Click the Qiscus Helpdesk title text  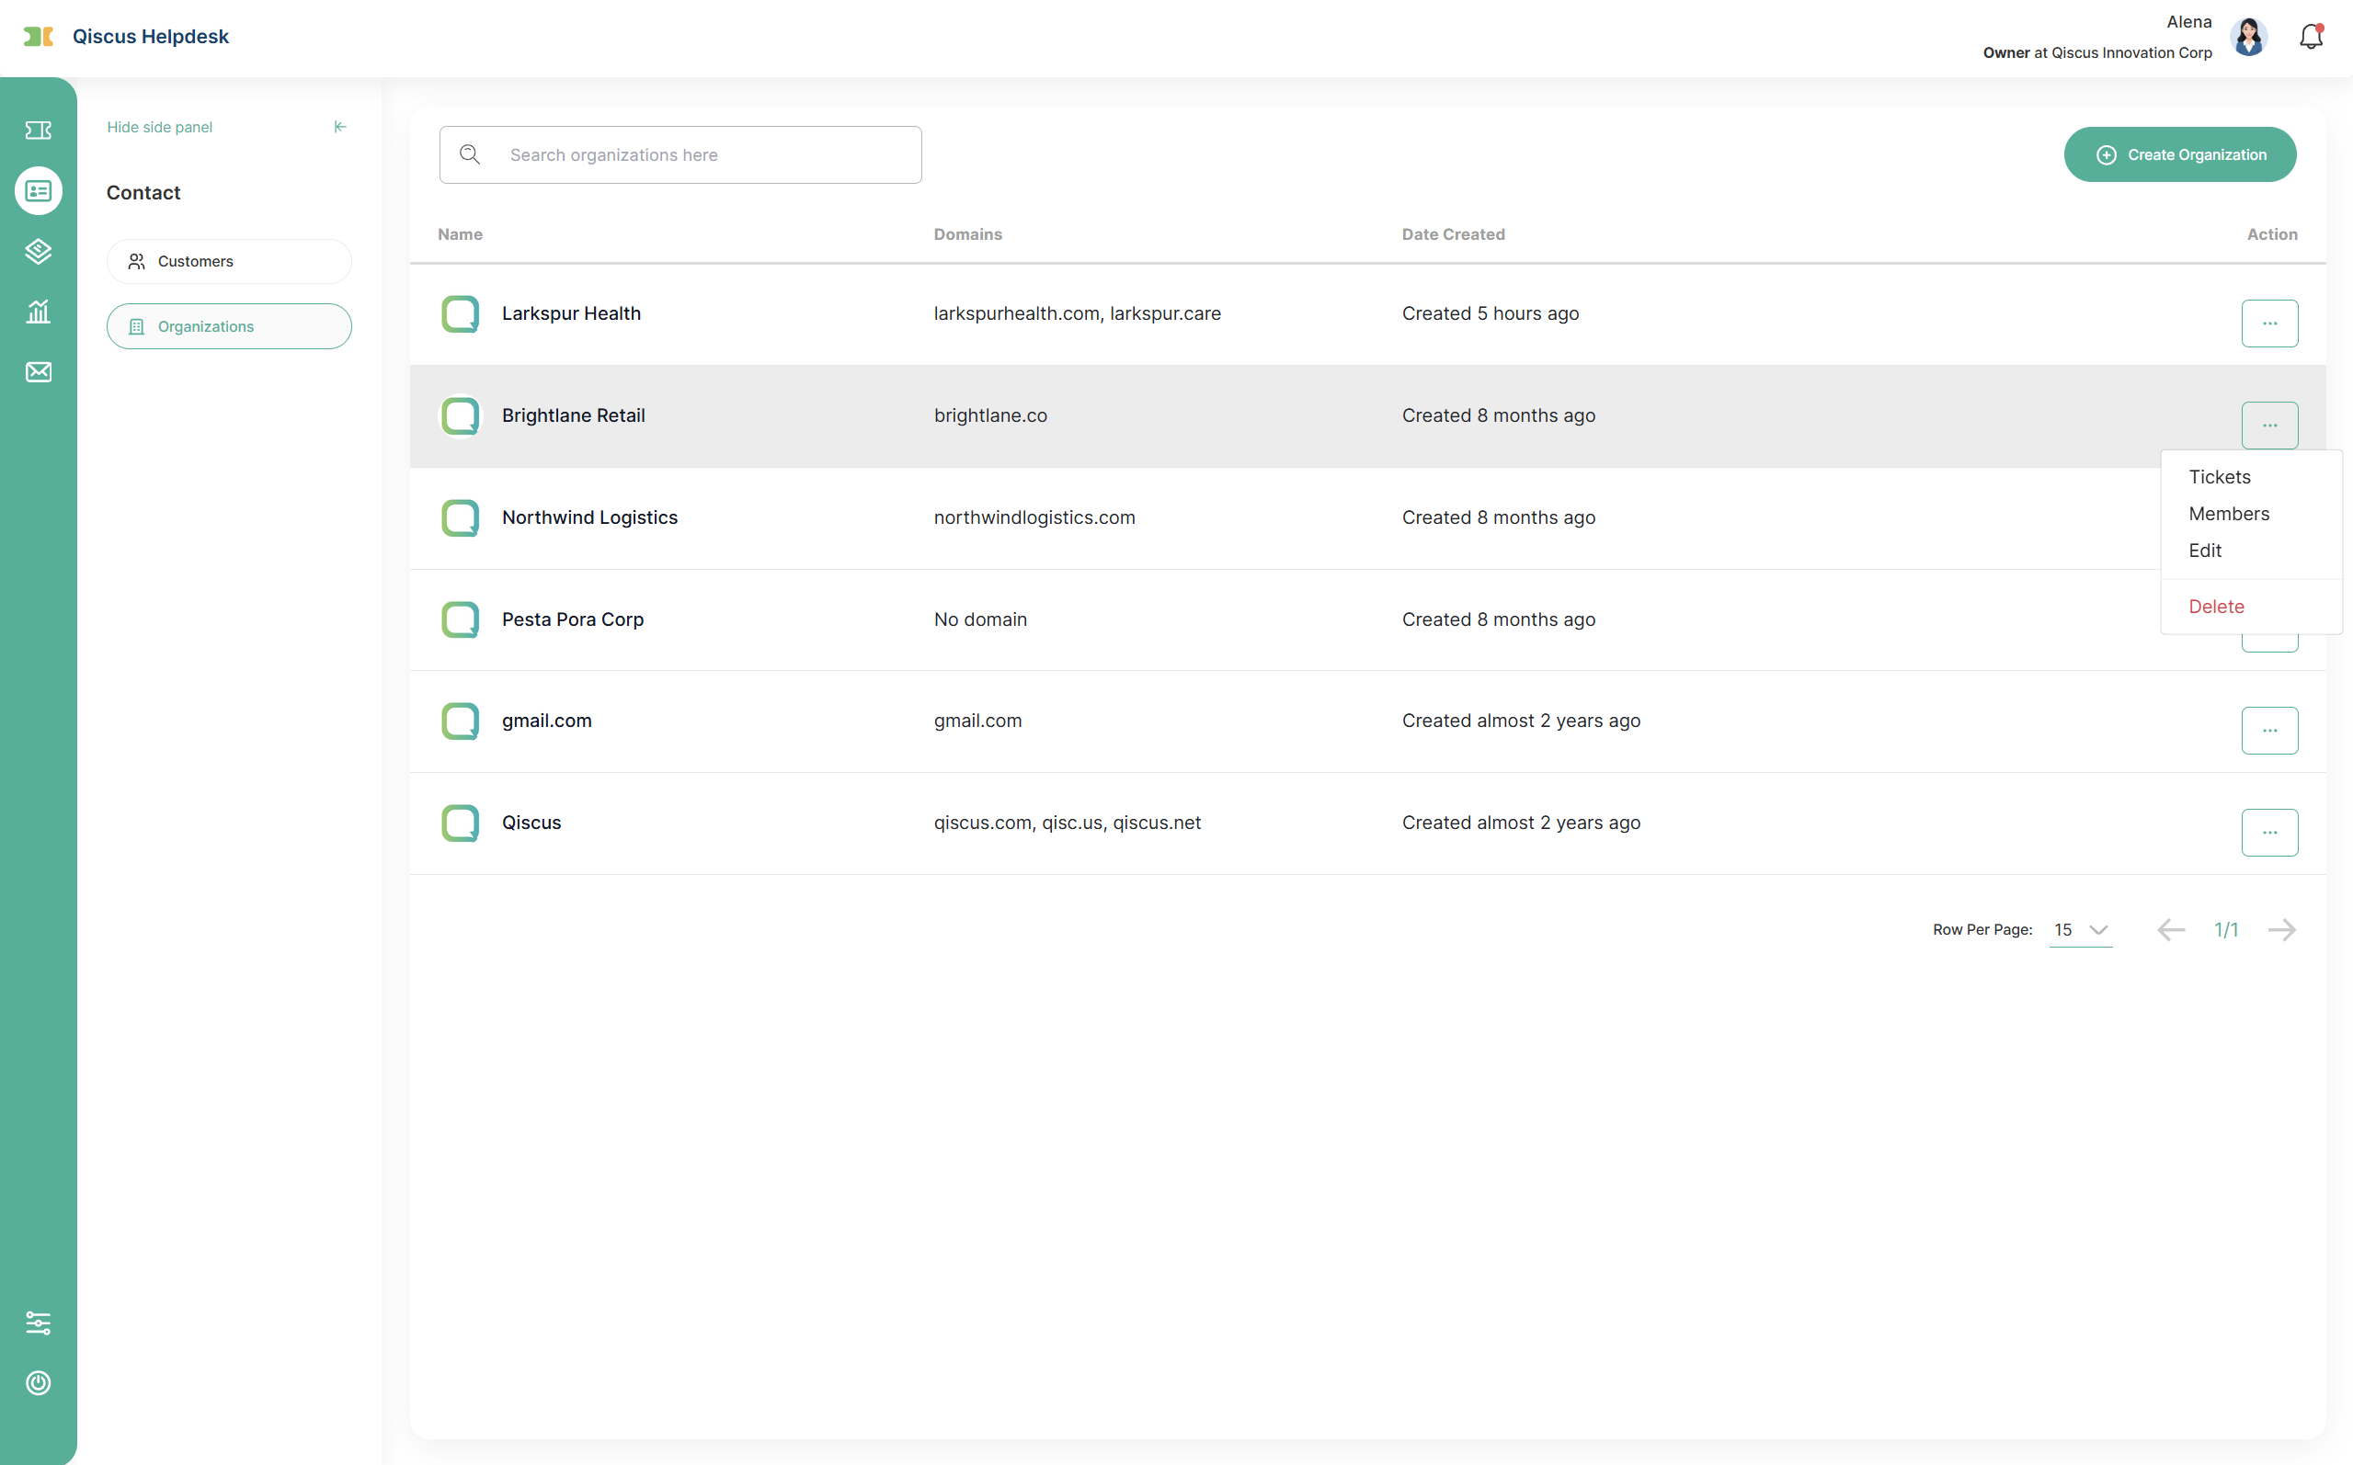pyautogui.click(x=150, y=37)
